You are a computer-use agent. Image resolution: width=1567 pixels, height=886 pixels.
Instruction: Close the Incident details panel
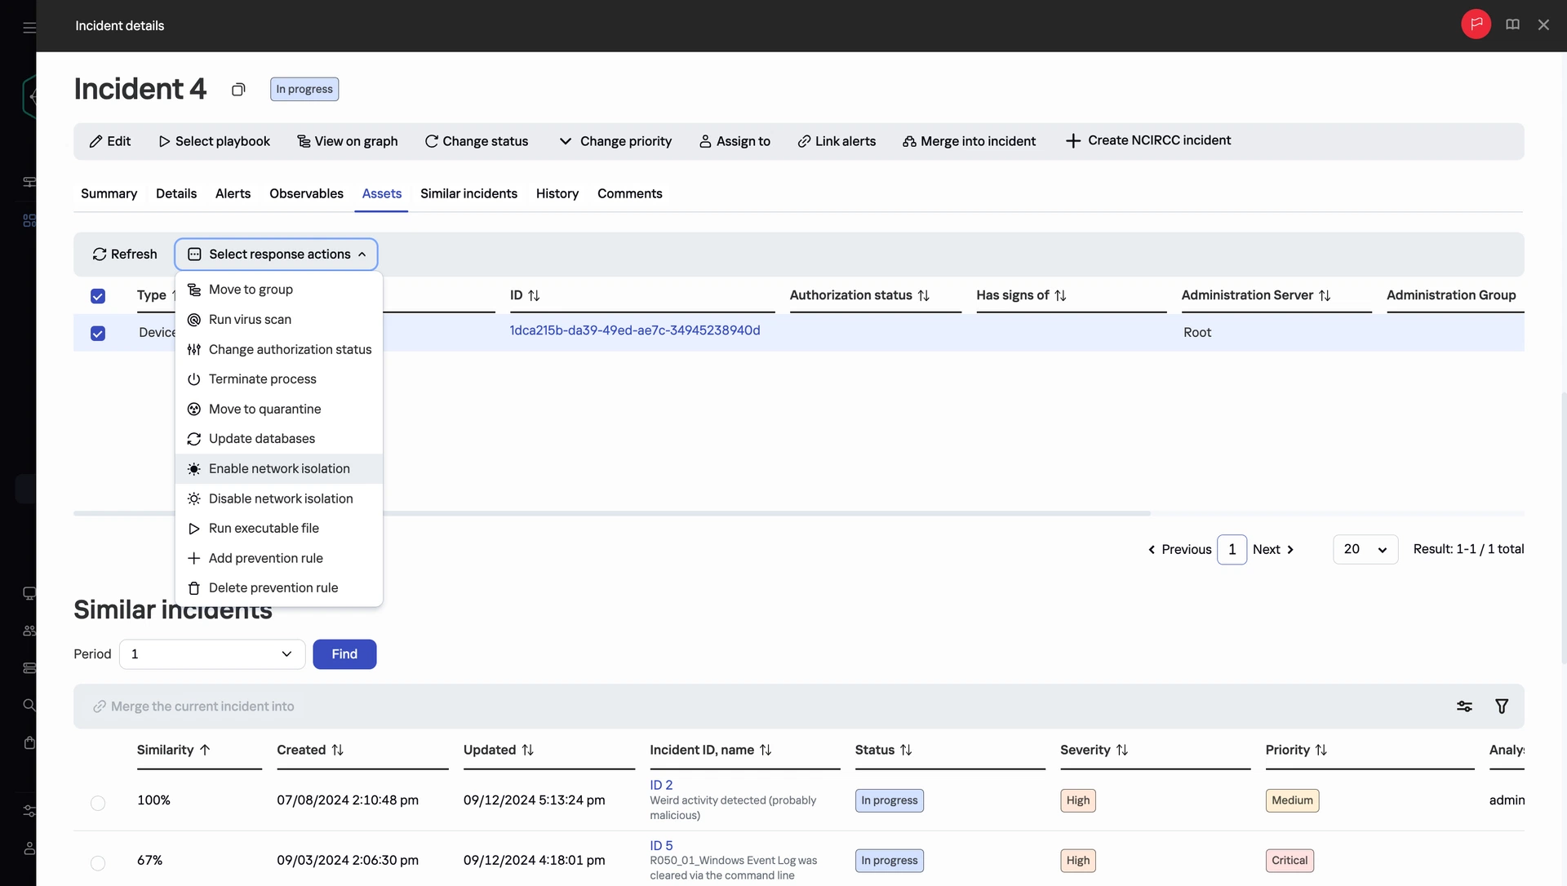1543,24
